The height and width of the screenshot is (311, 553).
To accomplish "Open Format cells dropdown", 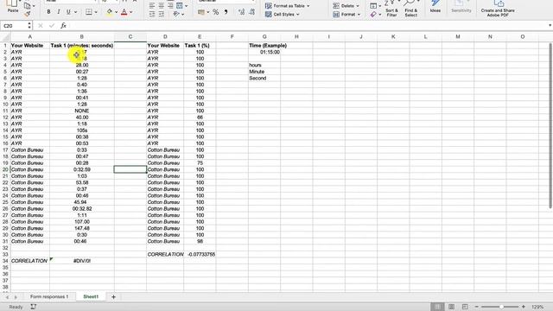I will tap(346, 14).
